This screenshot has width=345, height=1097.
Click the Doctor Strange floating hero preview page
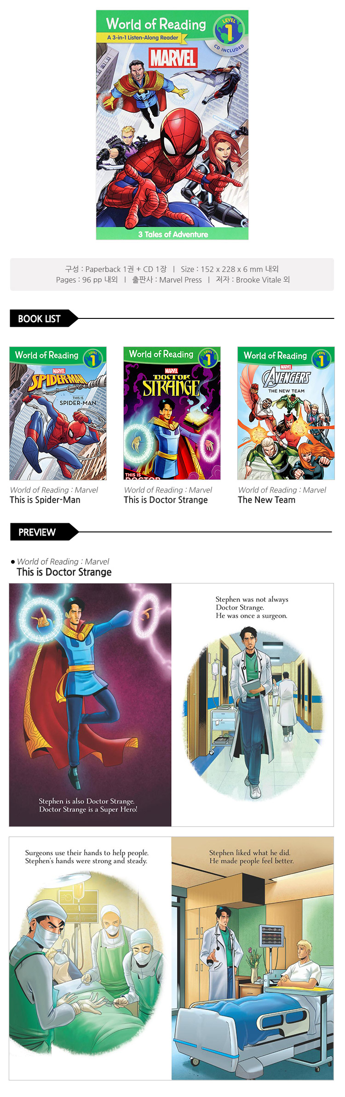pyautogui.click(x=90, y=704)
